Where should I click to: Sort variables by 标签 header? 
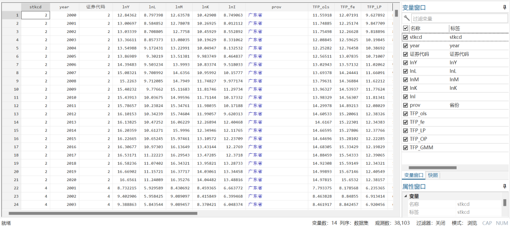(478, 28)
